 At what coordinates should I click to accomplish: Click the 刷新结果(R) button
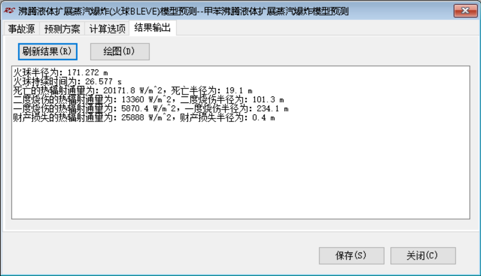coord(48,51)
